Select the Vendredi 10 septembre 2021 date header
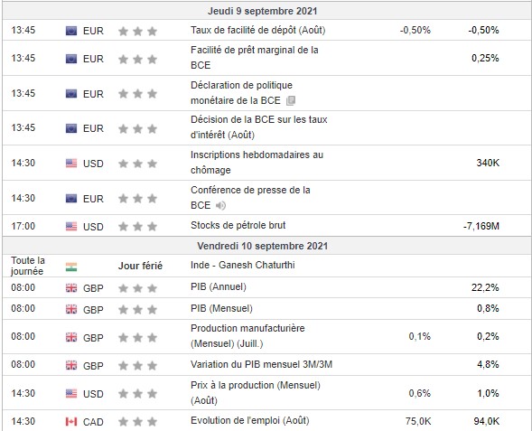This screenshot has height=431, width=532. (263, 246)
